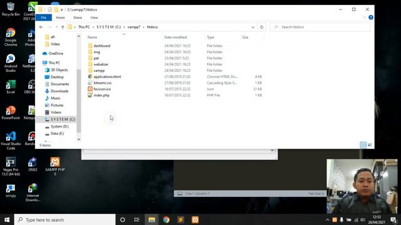401x225 pixels.
Task: Open the Home ribbon tab
Action: [x=60, y=17]
